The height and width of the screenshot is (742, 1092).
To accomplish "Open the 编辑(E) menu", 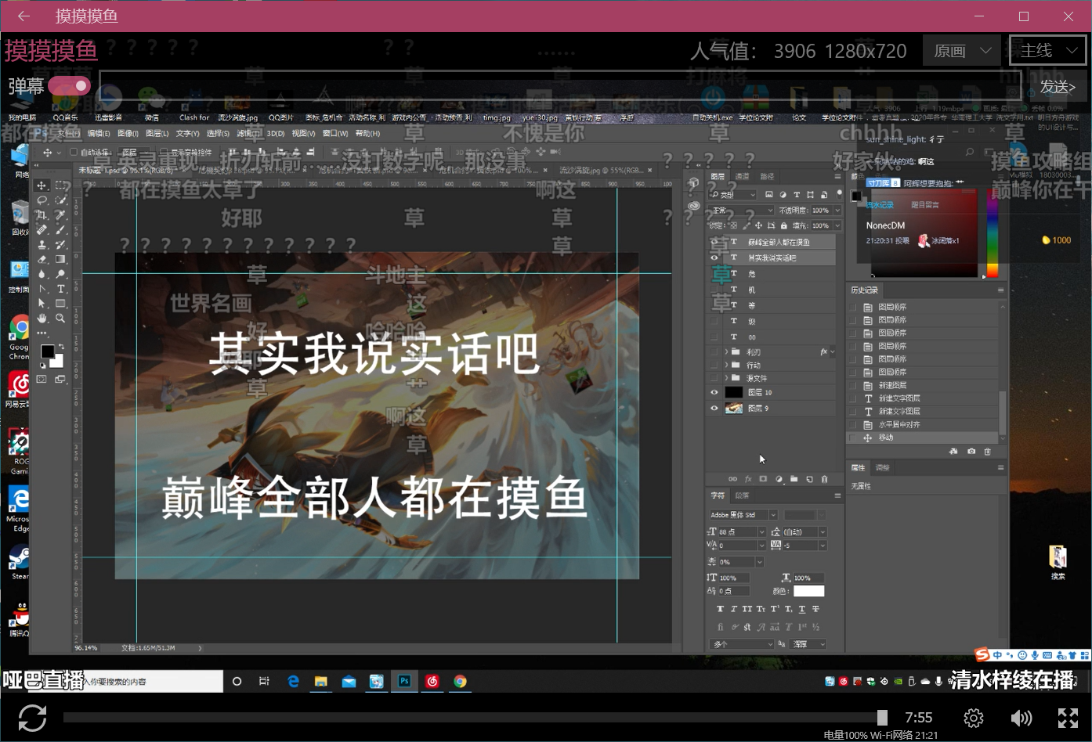I will click(x=99, y=134).
